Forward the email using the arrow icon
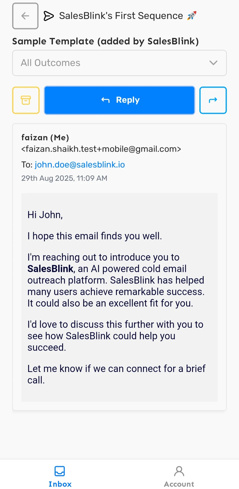Image resolution: width=239 pixels, height=489 pixels. [213, 100]
